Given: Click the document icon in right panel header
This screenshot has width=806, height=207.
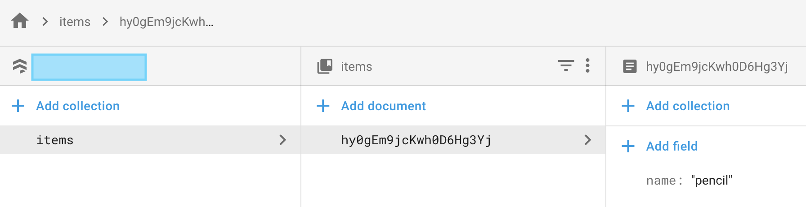Looking at the screenshot, I should (x=630, y=67).
